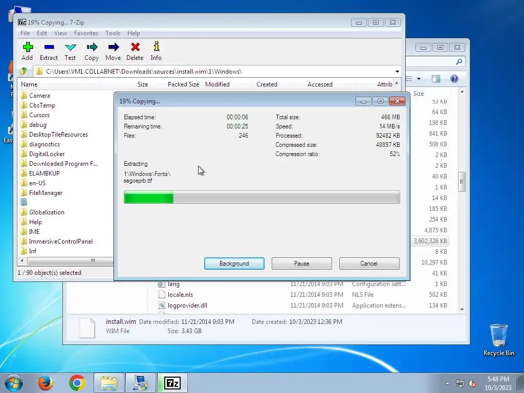Show hidden system tray icons

[x=447, y=384]
